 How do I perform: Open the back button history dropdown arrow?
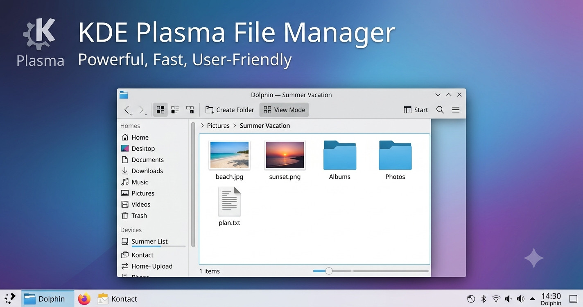click(131, 115)
